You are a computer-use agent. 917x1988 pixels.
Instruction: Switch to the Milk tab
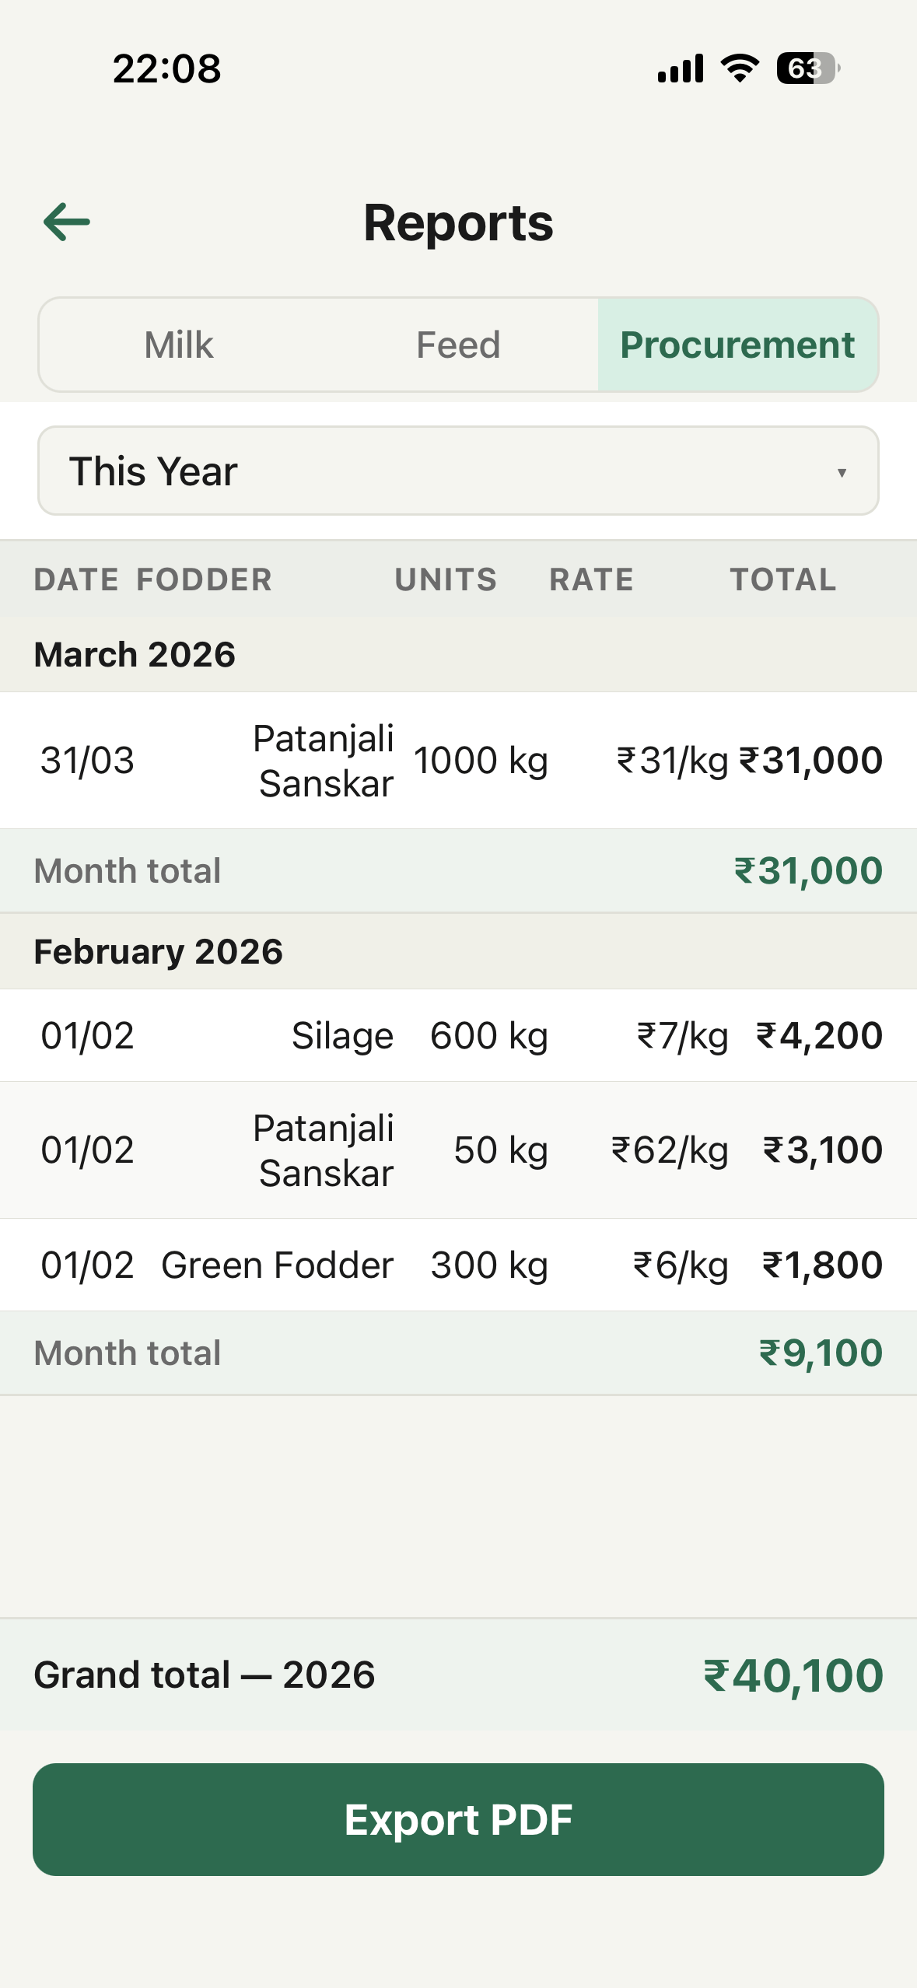point(179,345)
